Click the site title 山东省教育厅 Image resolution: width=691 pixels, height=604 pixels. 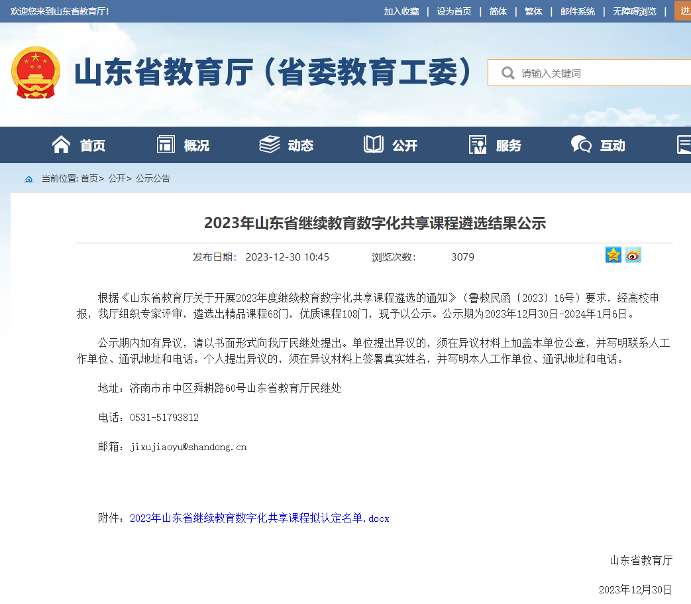click(x=273, y=72)
